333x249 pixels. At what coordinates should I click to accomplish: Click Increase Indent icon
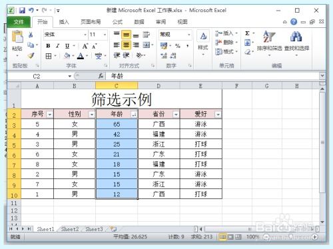(x=126, y=55)
